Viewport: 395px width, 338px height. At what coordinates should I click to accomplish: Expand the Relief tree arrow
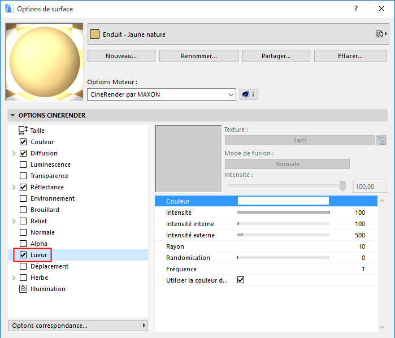(14, 221)
